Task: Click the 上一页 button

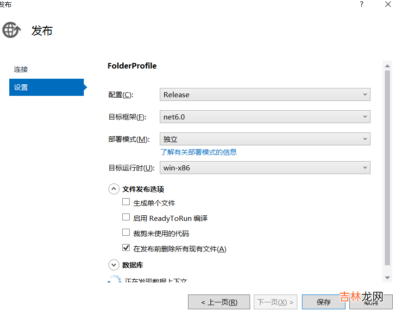Action: click(219, 302)
